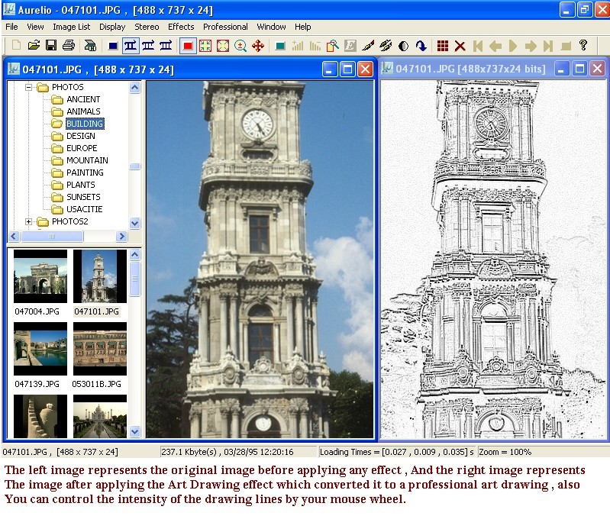Screen dimensions: 610x516
Task: Print the image with the printer icon
Action: pos(69,46)
